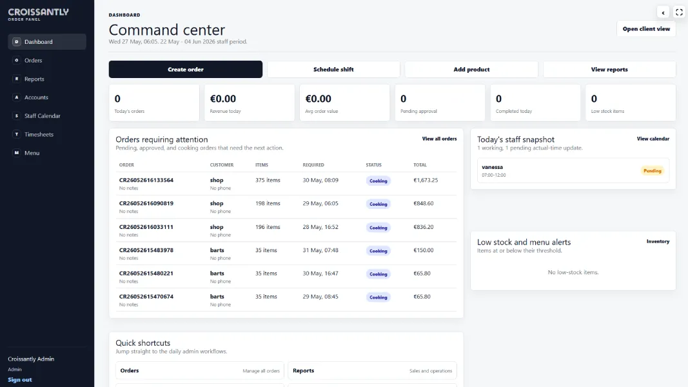
Task: Click the View reports button
Action: click(609, 69)
